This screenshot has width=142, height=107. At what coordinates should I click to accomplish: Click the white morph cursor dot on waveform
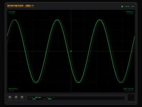103,24
